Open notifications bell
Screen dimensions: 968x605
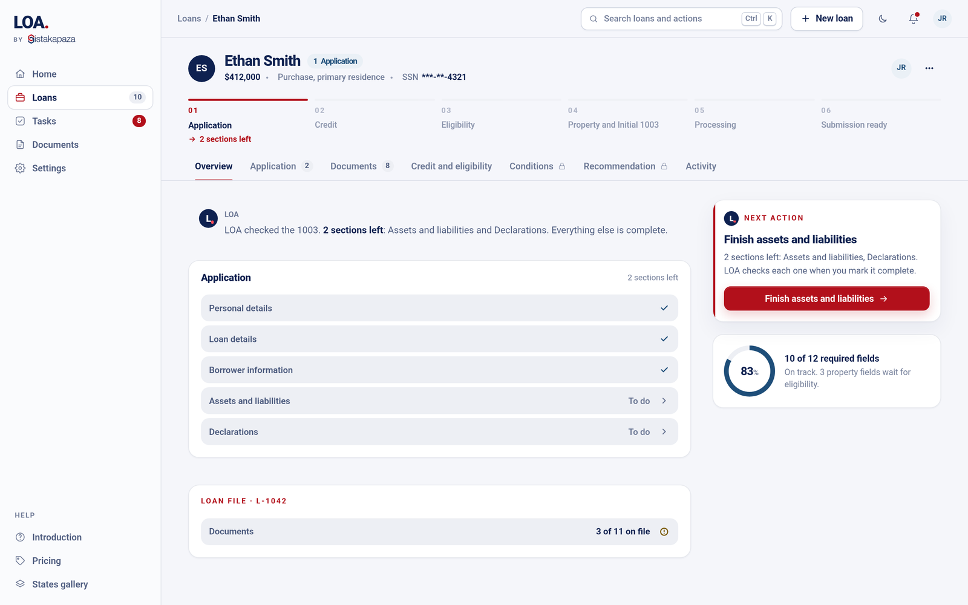click(914, 19)
